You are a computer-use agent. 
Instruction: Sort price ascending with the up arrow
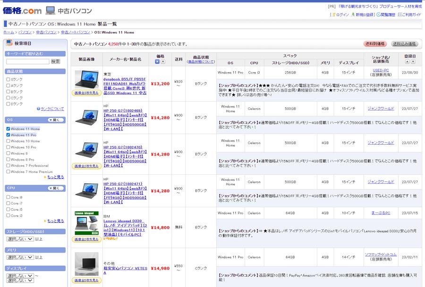pyautogui.click(x=157, y=62)
